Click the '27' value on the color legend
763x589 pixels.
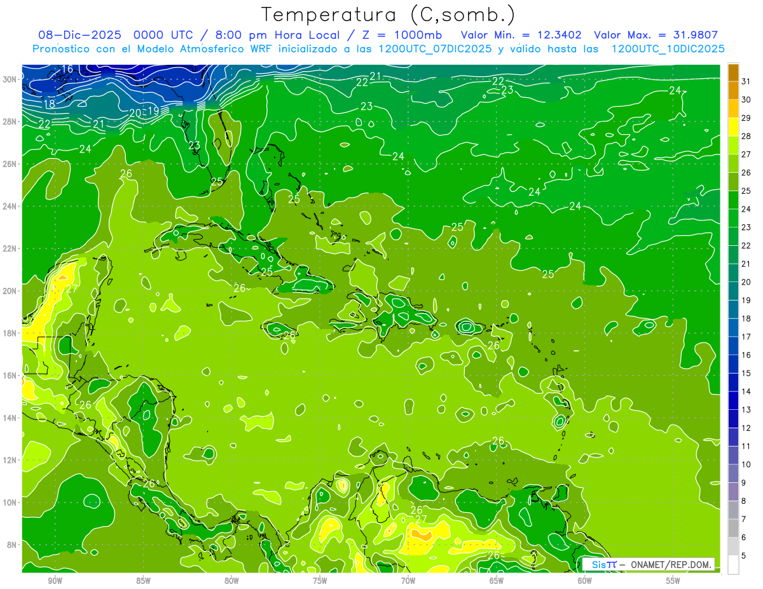pos(746,154)
